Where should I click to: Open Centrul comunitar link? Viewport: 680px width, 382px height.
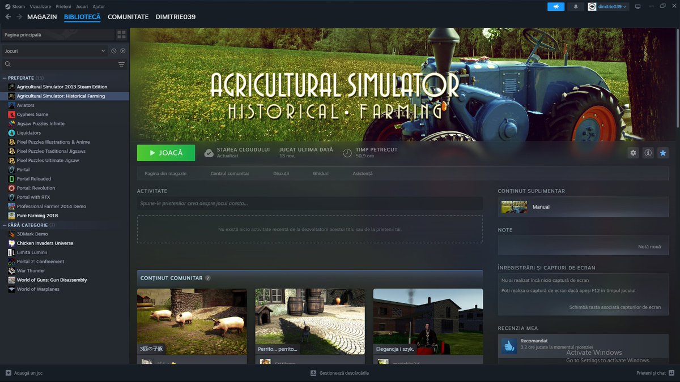229,174
